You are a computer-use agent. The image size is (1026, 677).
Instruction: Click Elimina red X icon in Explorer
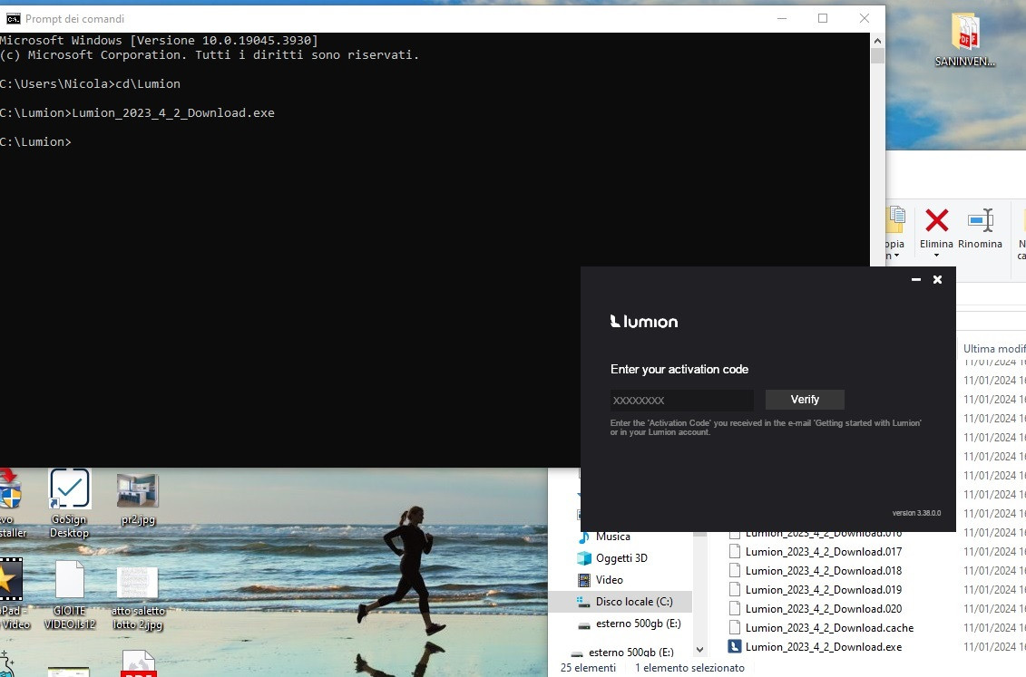pos(937,220)
